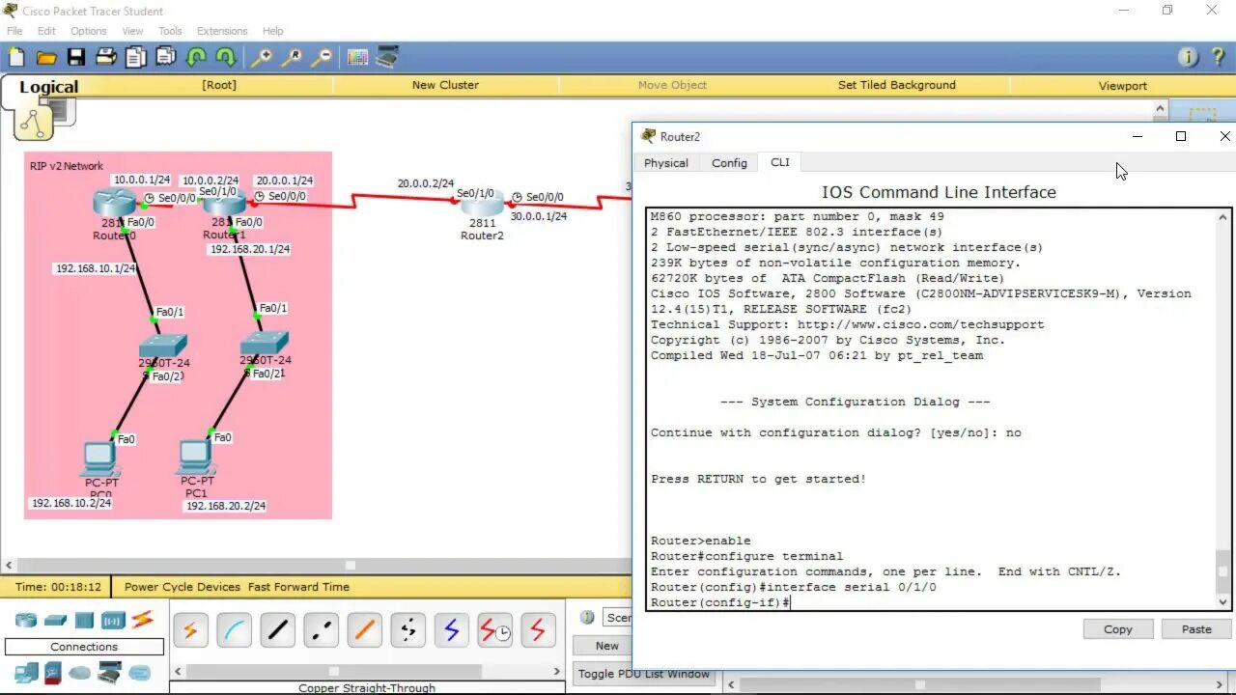Open the Options menu
The width and height of the screenshot is (1236, 695).
pyautogui.click(x=89, y=31)
